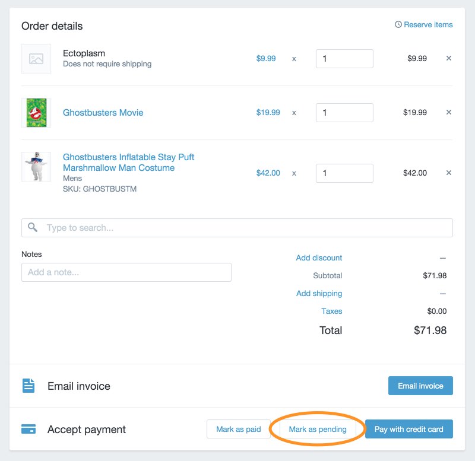Remove Ghostbusters Movie using its X icon
This screenshot has width=475, height=461.
[x=448, y=112]
